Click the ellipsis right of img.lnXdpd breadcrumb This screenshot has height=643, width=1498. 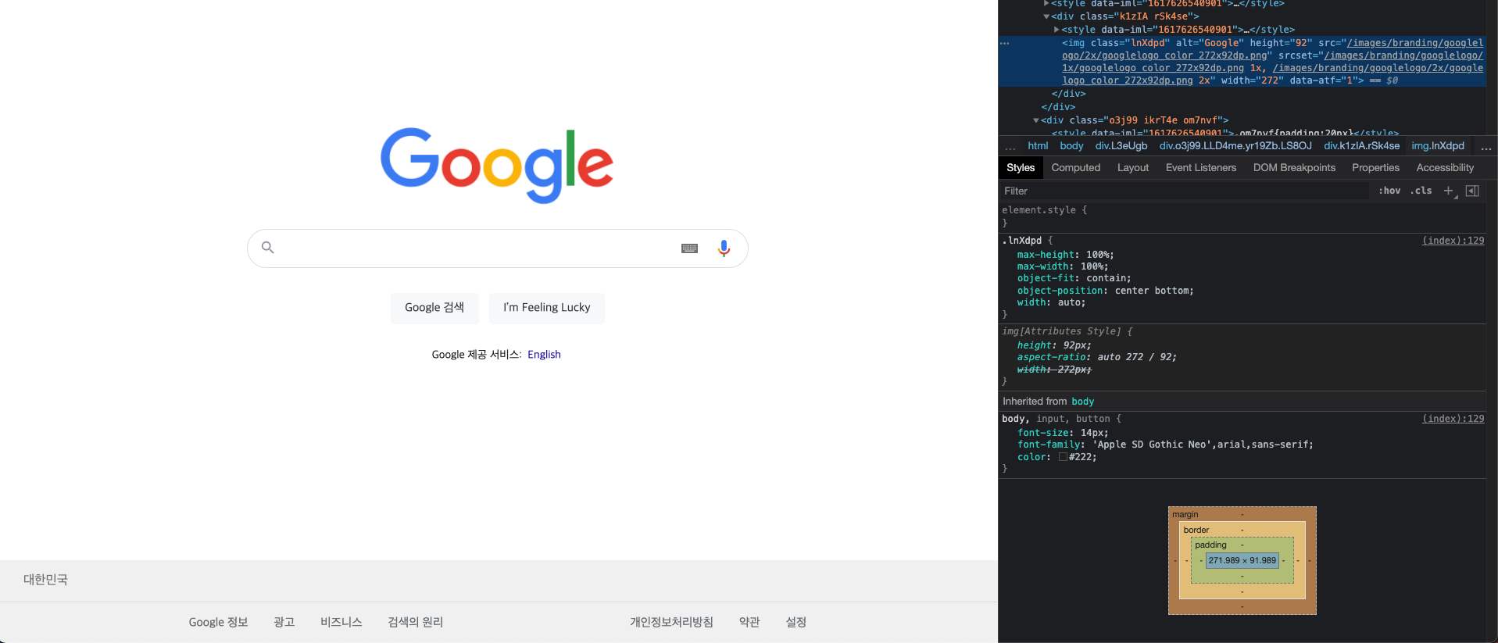[1485, 147]
